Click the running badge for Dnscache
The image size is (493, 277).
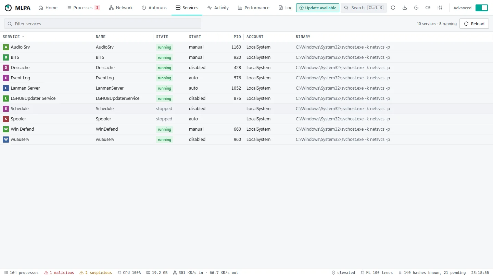[x=164, y=68]
